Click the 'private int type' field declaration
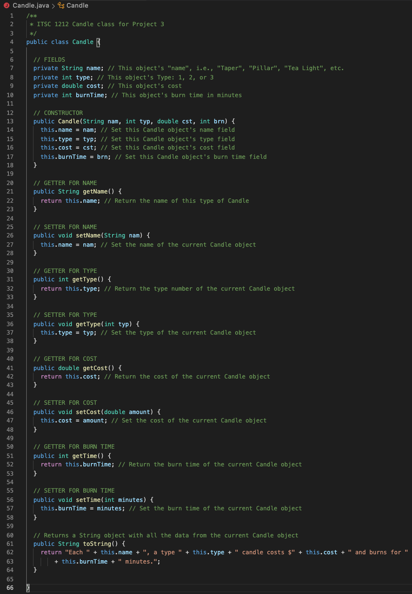 [63, 77]
